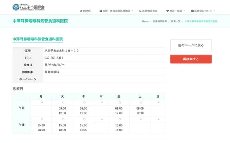Image resolution: width=230 pixels, height=143 pixels.
Task: Click the heart icon beside 検診・健診
Action: click(x=168, y=11)
